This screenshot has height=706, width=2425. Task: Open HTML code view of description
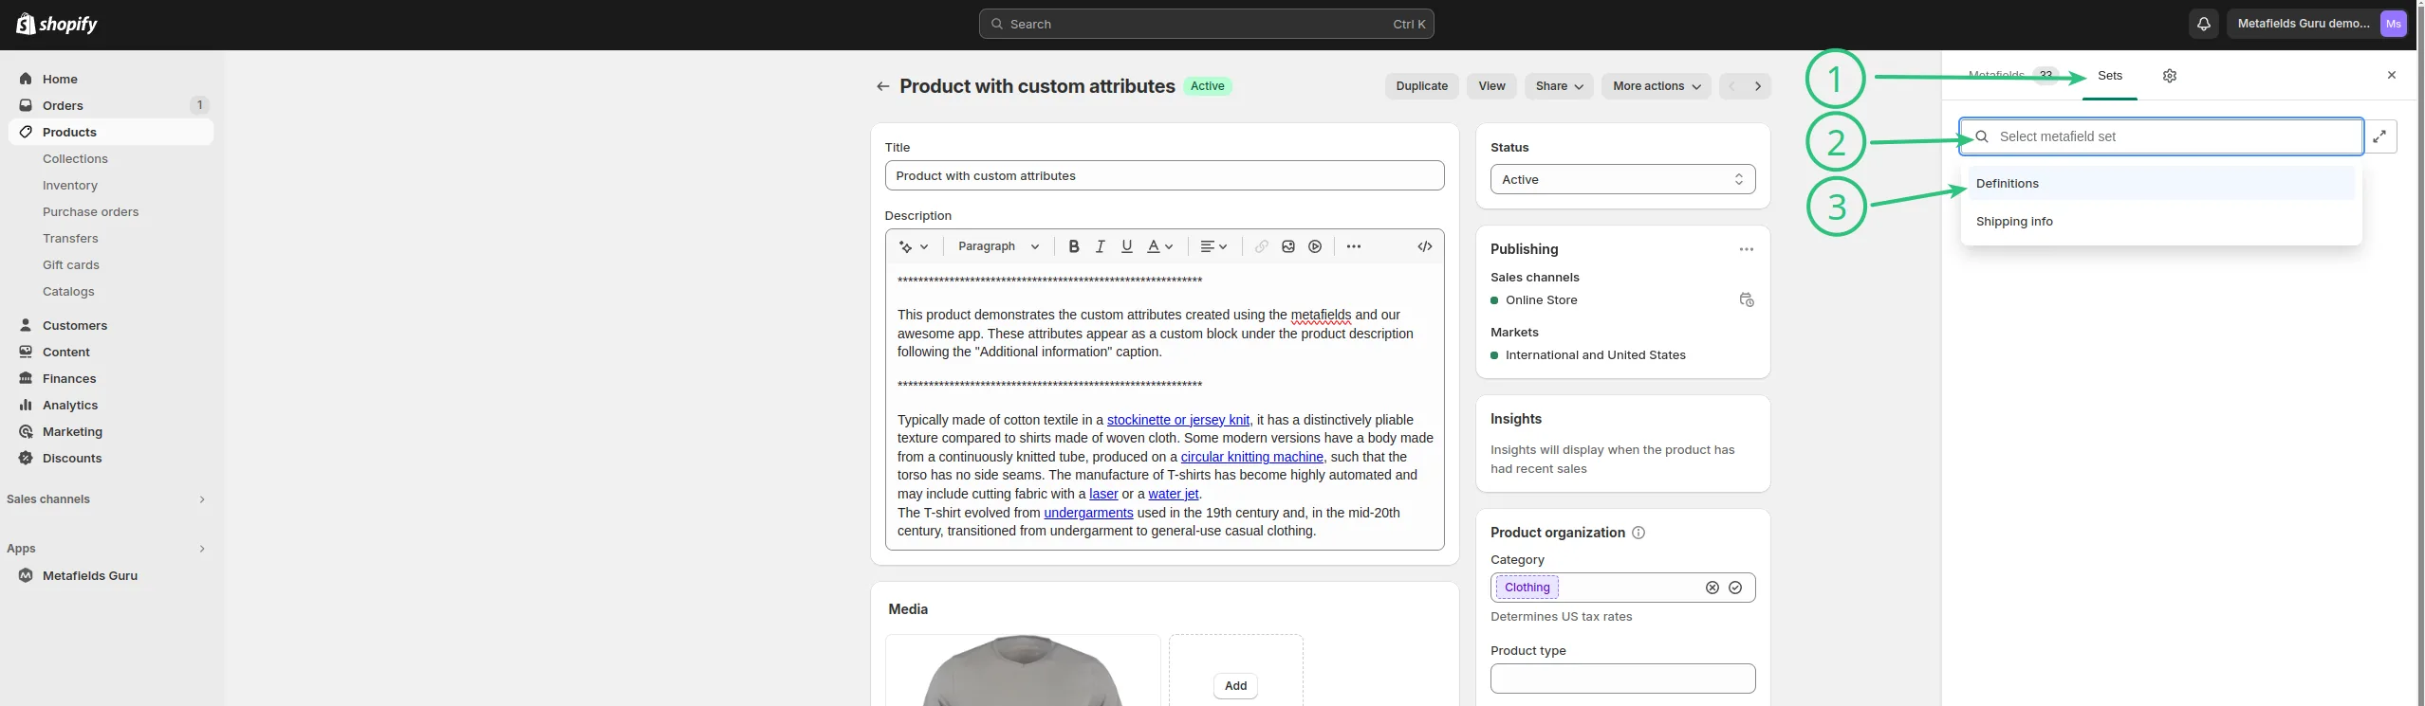(1424, 246)
